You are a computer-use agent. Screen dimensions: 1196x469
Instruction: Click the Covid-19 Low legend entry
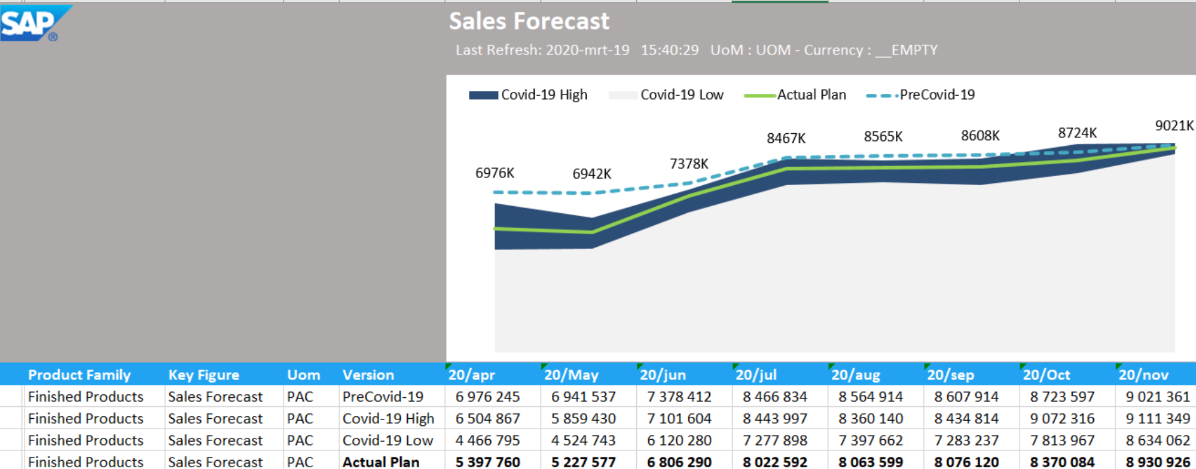click(681, 95)
